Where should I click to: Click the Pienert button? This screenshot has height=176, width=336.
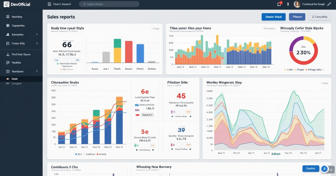pyautogui.click(x=297, y=17)
